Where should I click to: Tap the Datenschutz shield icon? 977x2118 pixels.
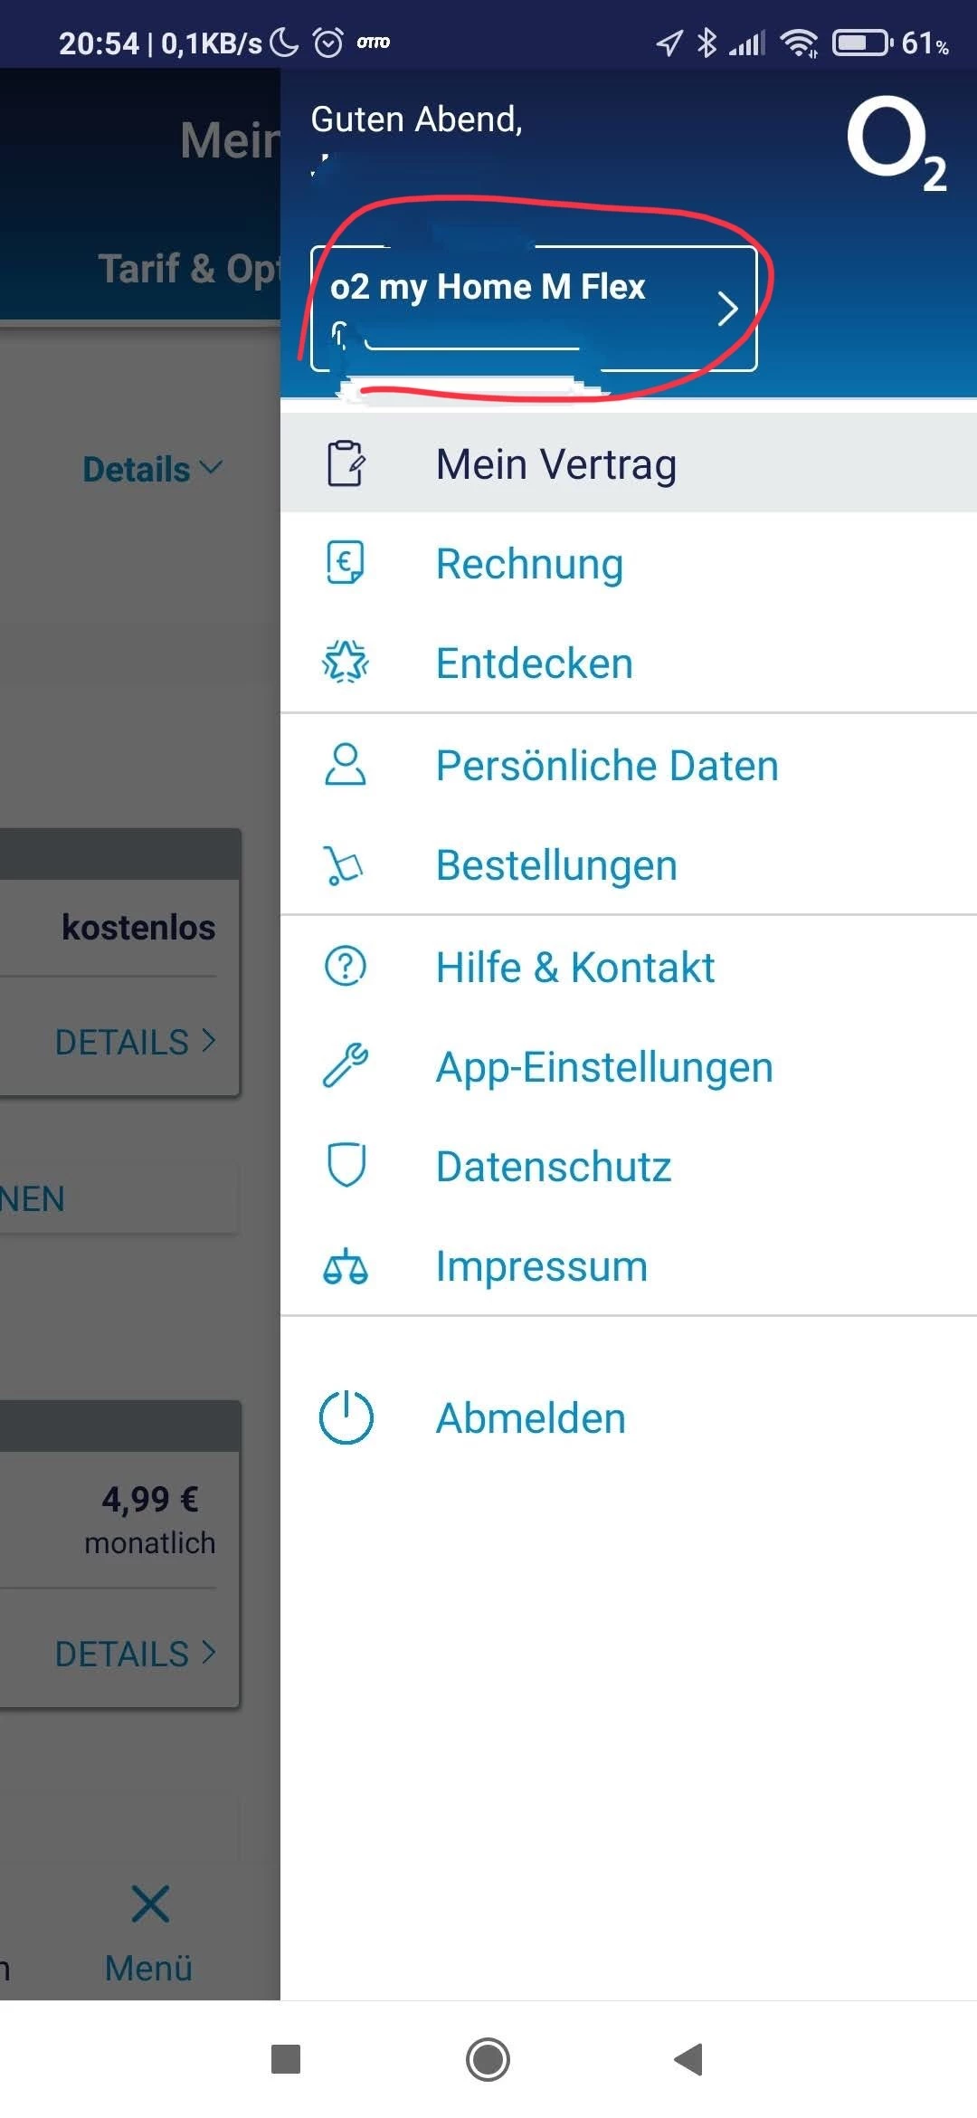tap(345, 1165)
